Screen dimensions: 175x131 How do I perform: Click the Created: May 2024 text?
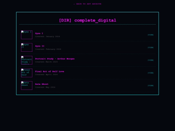pos(45,87)
